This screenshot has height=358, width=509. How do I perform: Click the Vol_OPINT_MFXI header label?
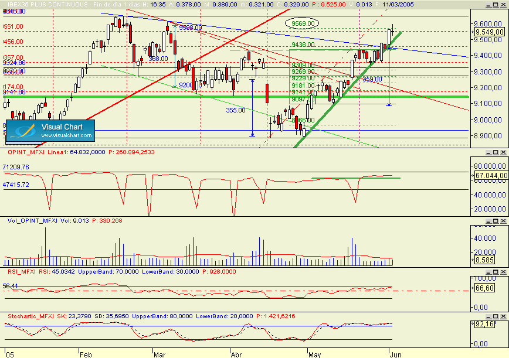[32, 220]
